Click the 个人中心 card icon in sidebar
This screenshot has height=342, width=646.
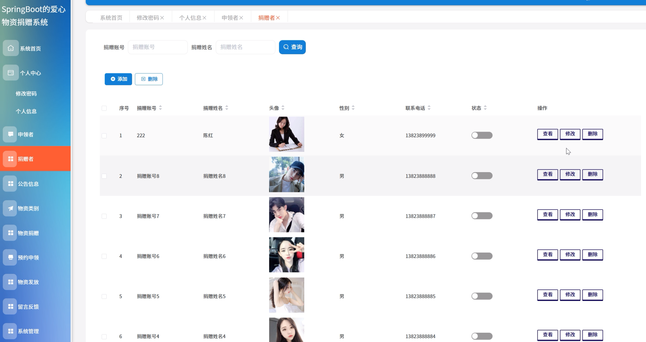pos(11,73)
